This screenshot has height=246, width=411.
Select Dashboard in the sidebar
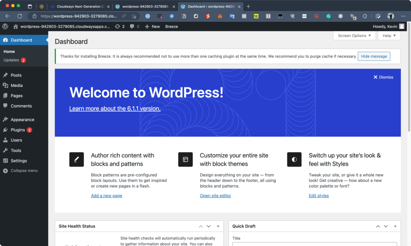tap(24, 40)
